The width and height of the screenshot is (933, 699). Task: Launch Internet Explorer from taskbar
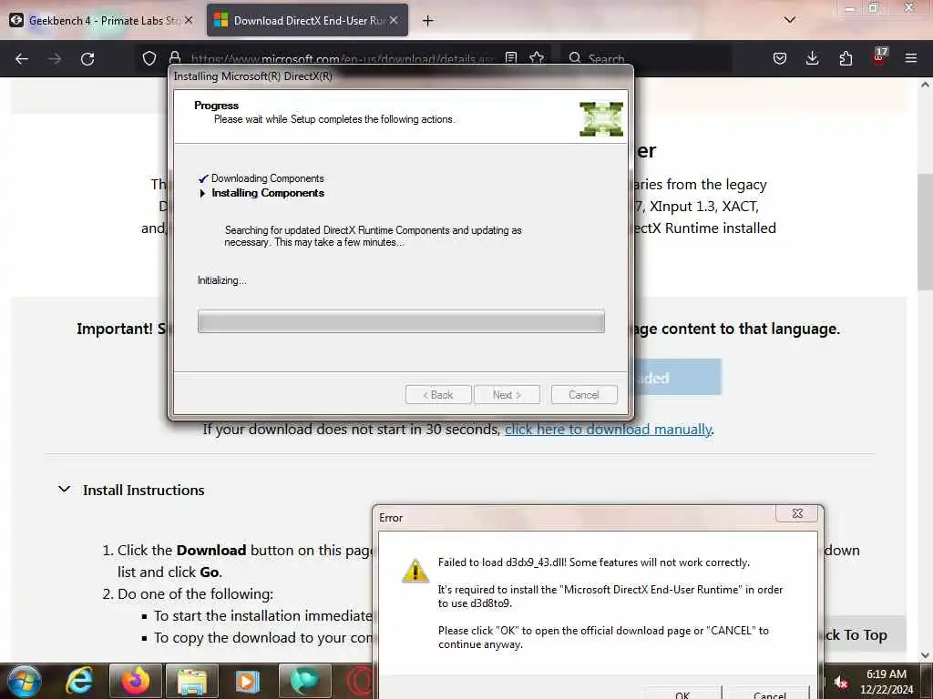coord(79,681)
